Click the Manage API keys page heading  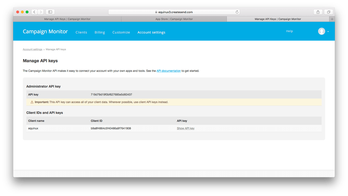coord(40,61)
